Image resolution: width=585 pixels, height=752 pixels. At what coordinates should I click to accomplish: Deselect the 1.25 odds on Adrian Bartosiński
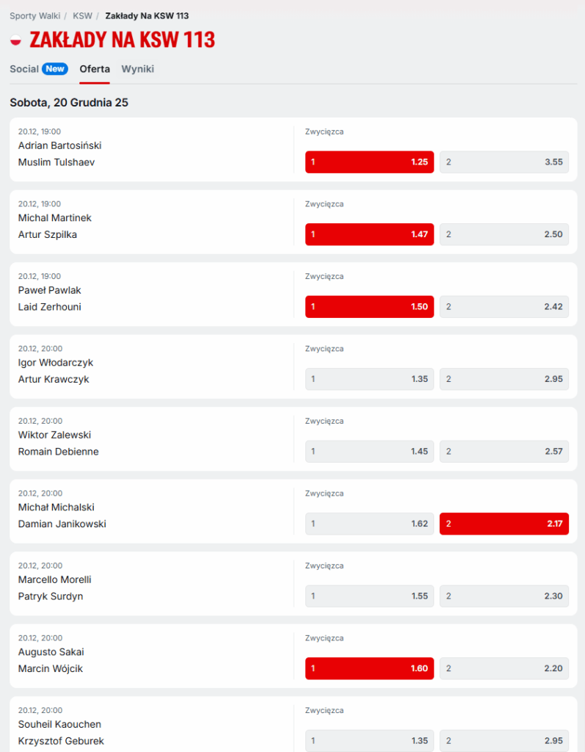pyautogui.click(x=369, y=162)
